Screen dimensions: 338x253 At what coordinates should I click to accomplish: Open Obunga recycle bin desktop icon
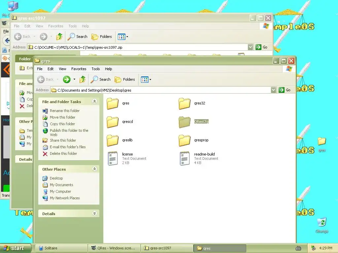click(x=321, y=225)
